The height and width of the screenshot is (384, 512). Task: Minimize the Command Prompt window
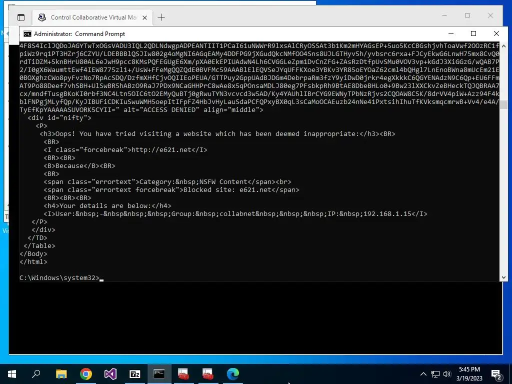[x=451, y=33]
